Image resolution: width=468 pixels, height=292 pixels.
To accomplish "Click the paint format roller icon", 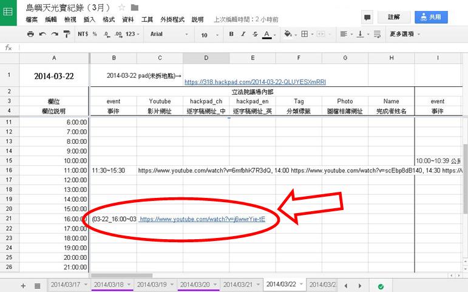I will pyautogui.click(x=67, y=34).
